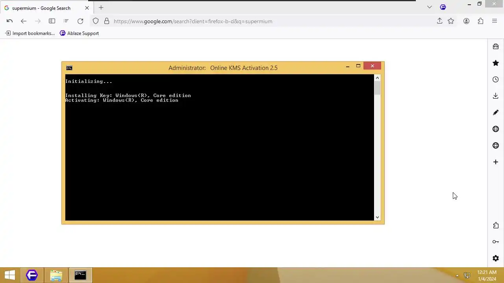Toggle the sidebar panel icon
Screen dimensions: 504x283
tap(52, 21)
